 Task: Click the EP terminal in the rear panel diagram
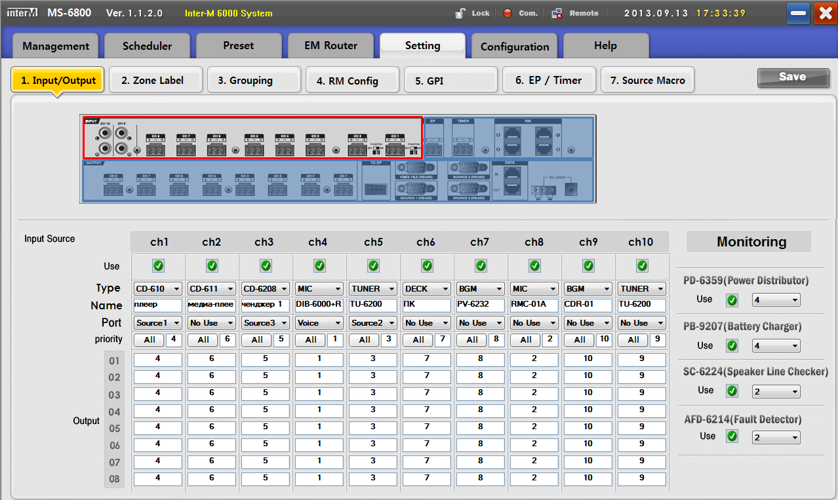433,149
